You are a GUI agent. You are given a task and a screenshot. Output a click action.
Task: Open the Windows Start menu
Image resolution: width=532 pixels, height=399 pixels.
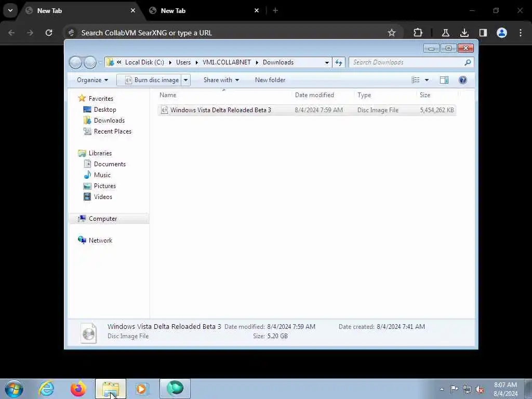click(14, 389)
